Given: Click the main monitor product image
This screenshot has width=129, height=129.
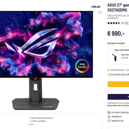Looking at the screenshot, I should coord(46,60).
